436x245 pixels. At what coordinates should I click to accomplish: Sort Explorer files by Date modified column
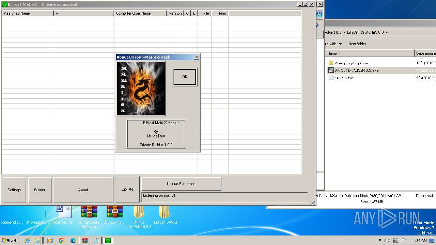pos(425,53)
